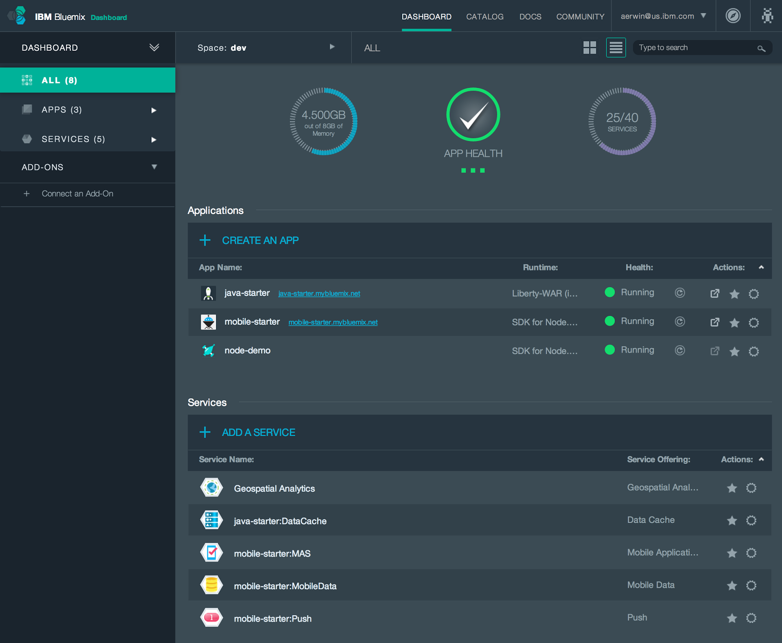Open mobile-starter:Push settings gear
Image resolution: width=782 pixels, height=643 pixels.
[x=751, y=618]
